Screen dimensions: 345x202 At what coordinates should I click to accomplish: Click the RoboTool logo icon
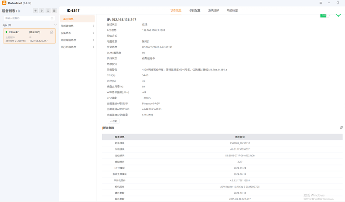pos(4,3)
